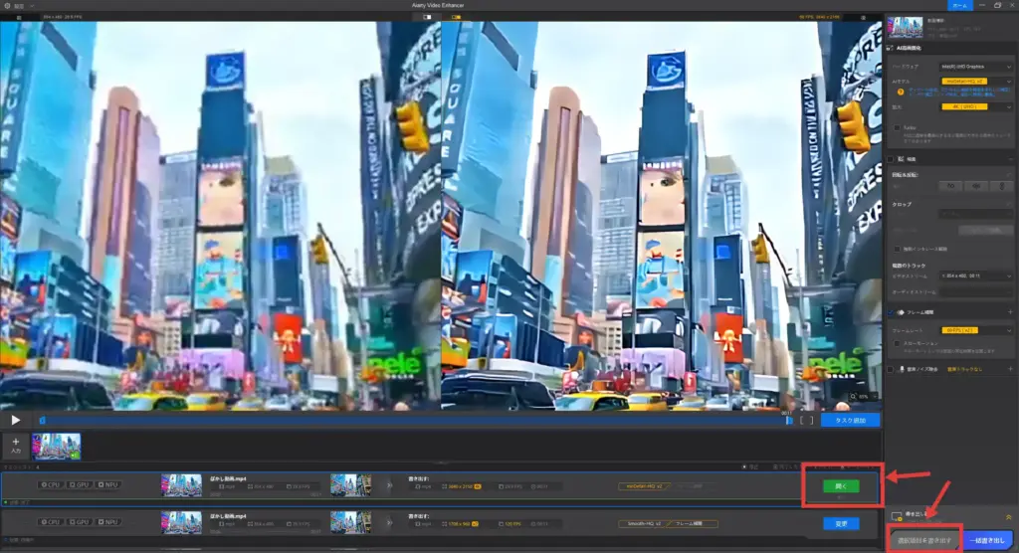Click the trim bracket icon beside timeline
The height and width of the screenshot is (553, 1019).
(806, 421)
